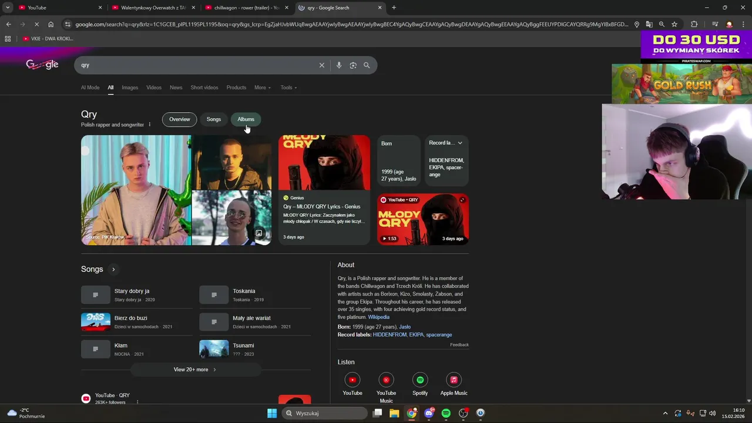Select Short videos tab
Image resolution: width=752 pixels, height=423 pixels.
204,88
